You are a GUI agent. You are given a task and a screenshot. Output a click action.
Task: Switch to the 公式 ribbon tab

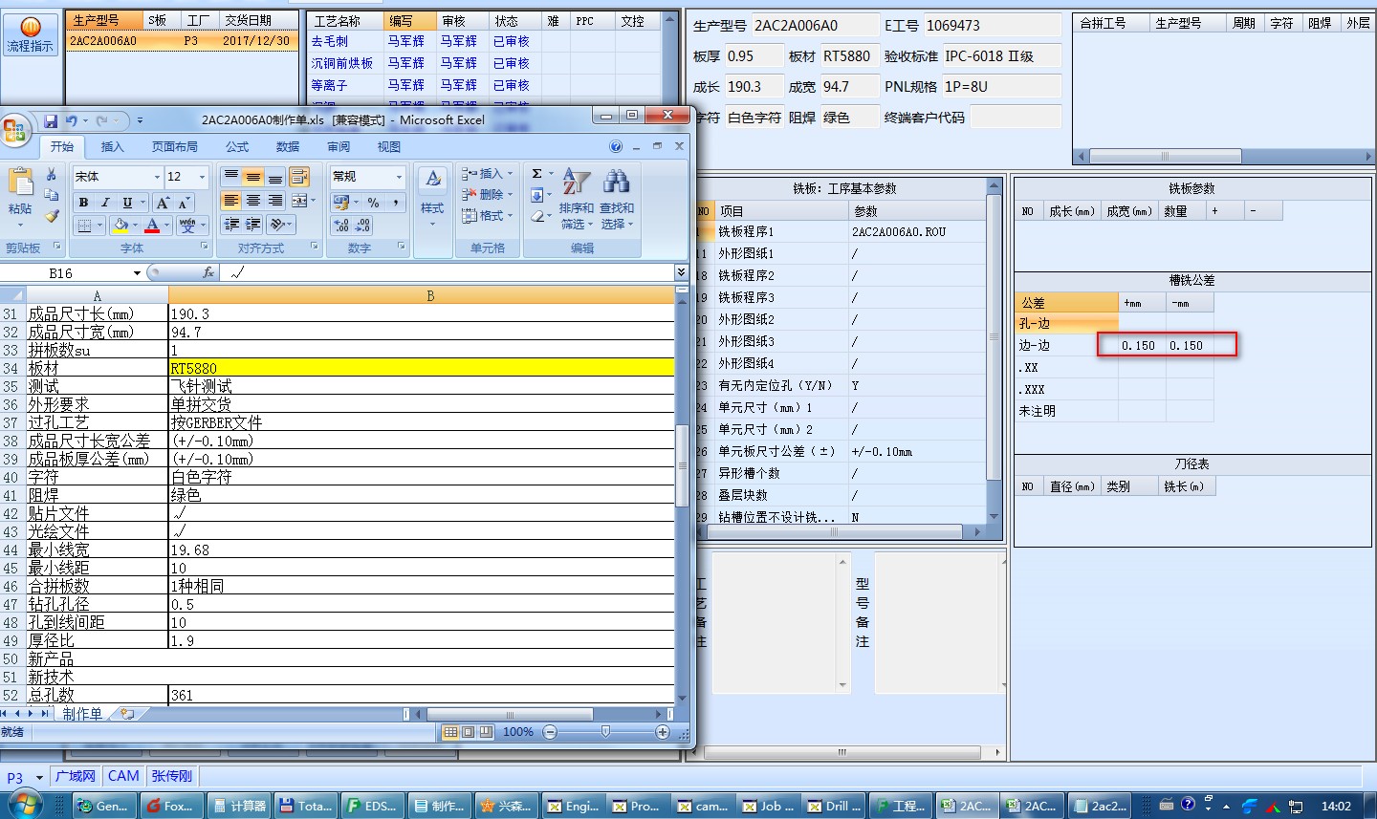tap(237, 146)
